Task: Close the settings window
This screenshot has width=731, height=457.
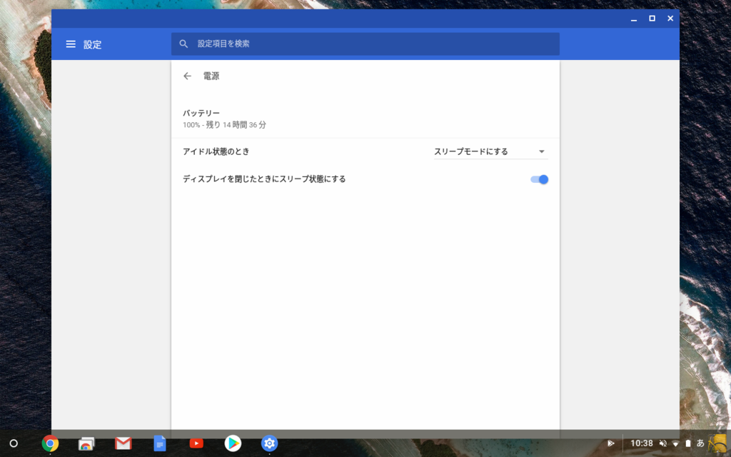Action: [670, 19]
